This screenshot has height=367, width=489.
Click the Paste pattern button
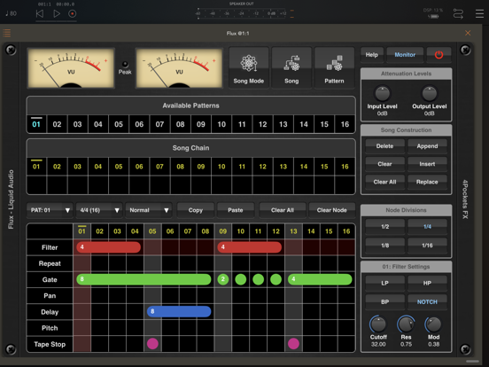click(235, 210)
